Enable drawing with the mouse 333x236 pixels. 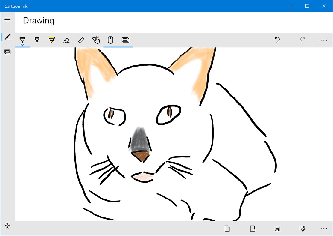pyautogui.click(x=110, y=40)
